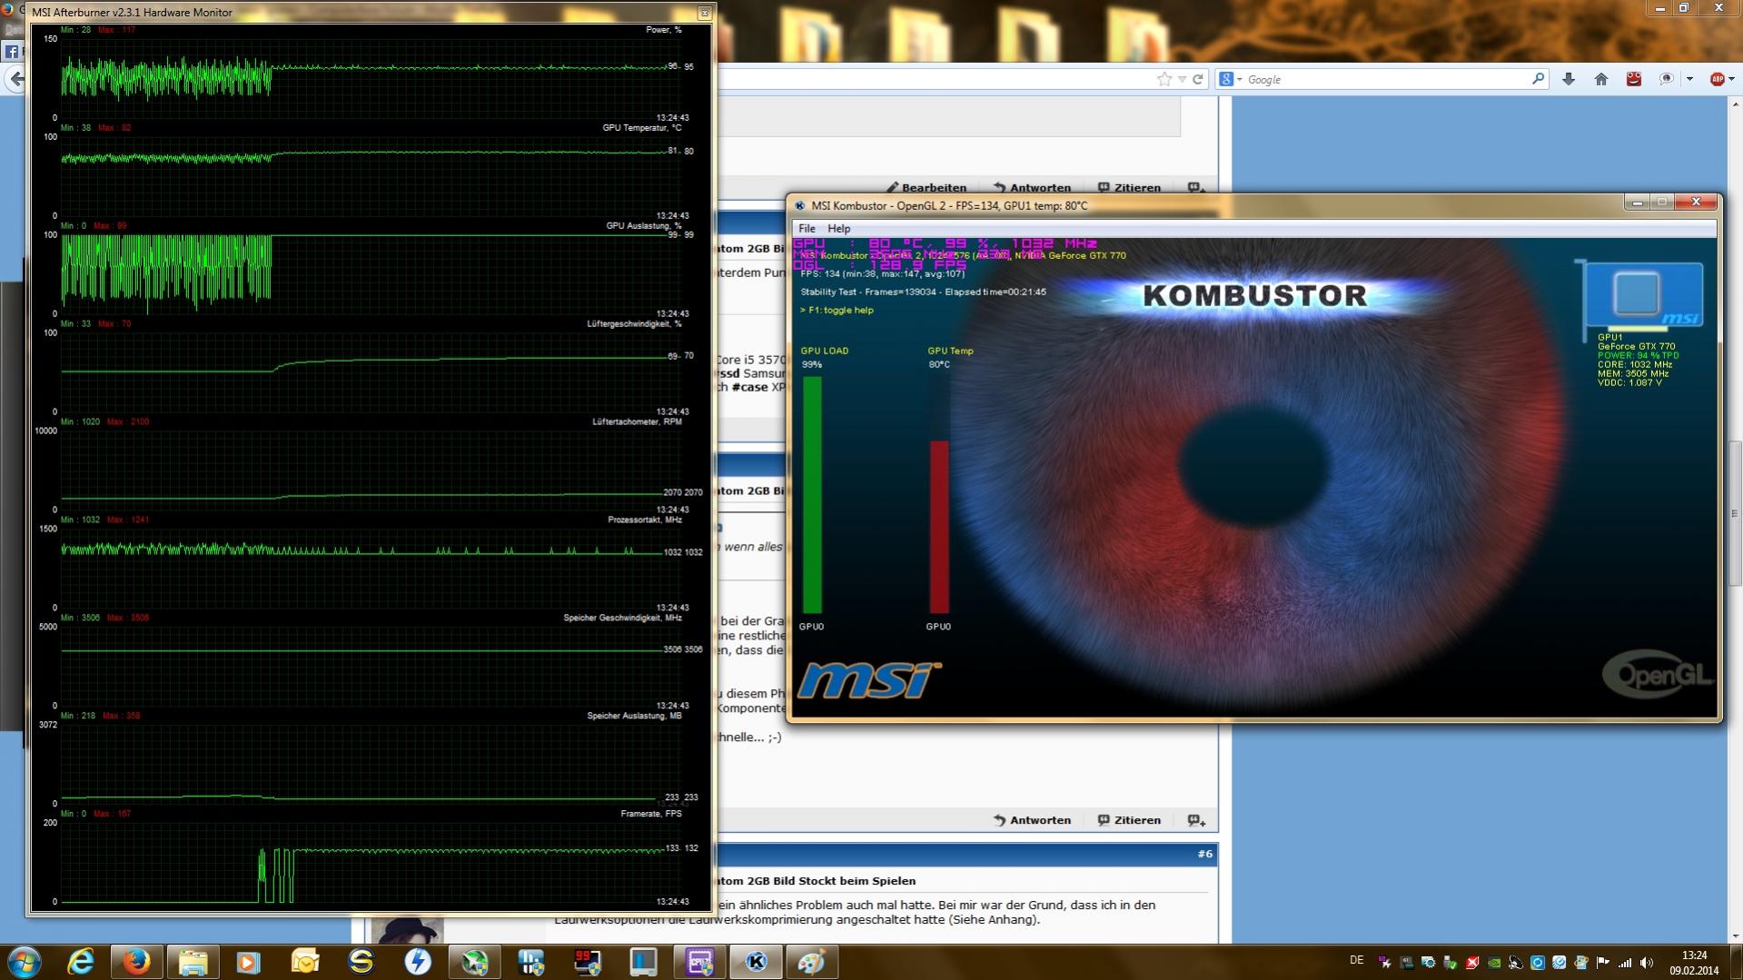Click the Google search input field
Viewport: 1743px width, 980px height.
point(1386,79)
